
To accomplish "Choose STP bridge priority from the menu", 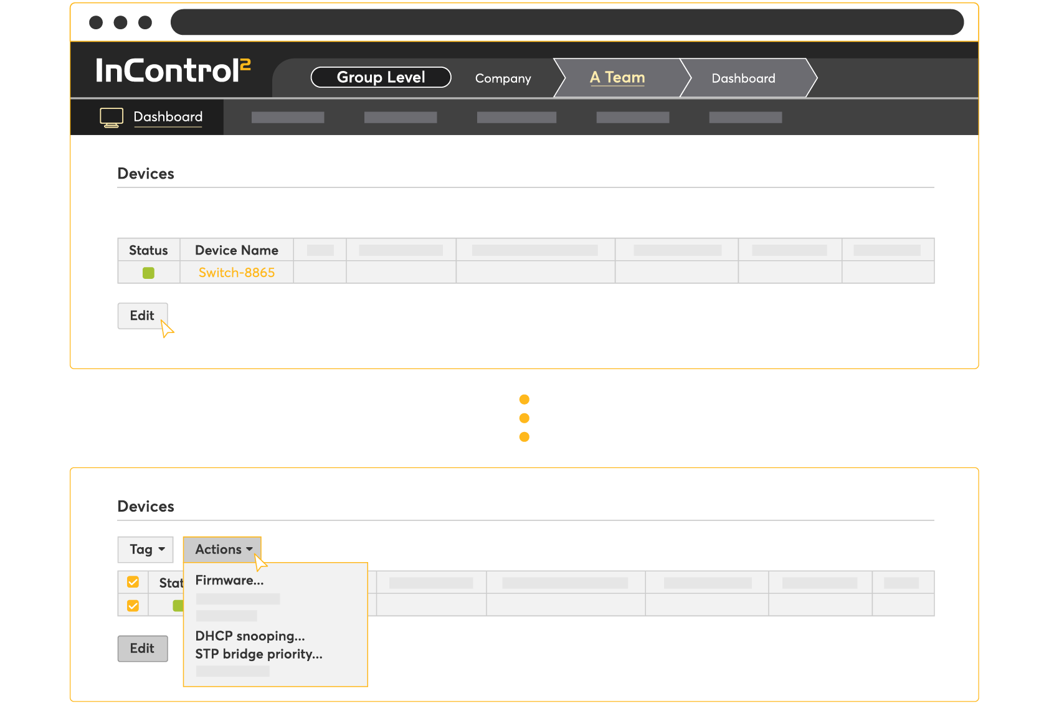I will (259, 654).
